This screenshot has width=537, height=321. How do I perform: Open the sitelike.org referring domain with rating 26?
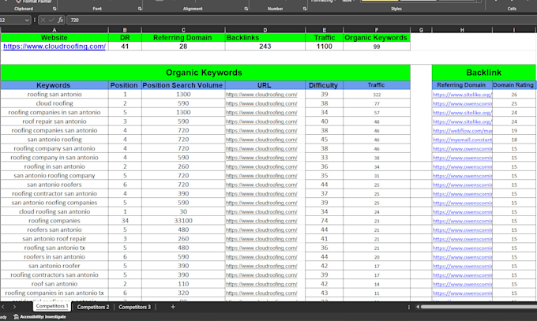462,95
